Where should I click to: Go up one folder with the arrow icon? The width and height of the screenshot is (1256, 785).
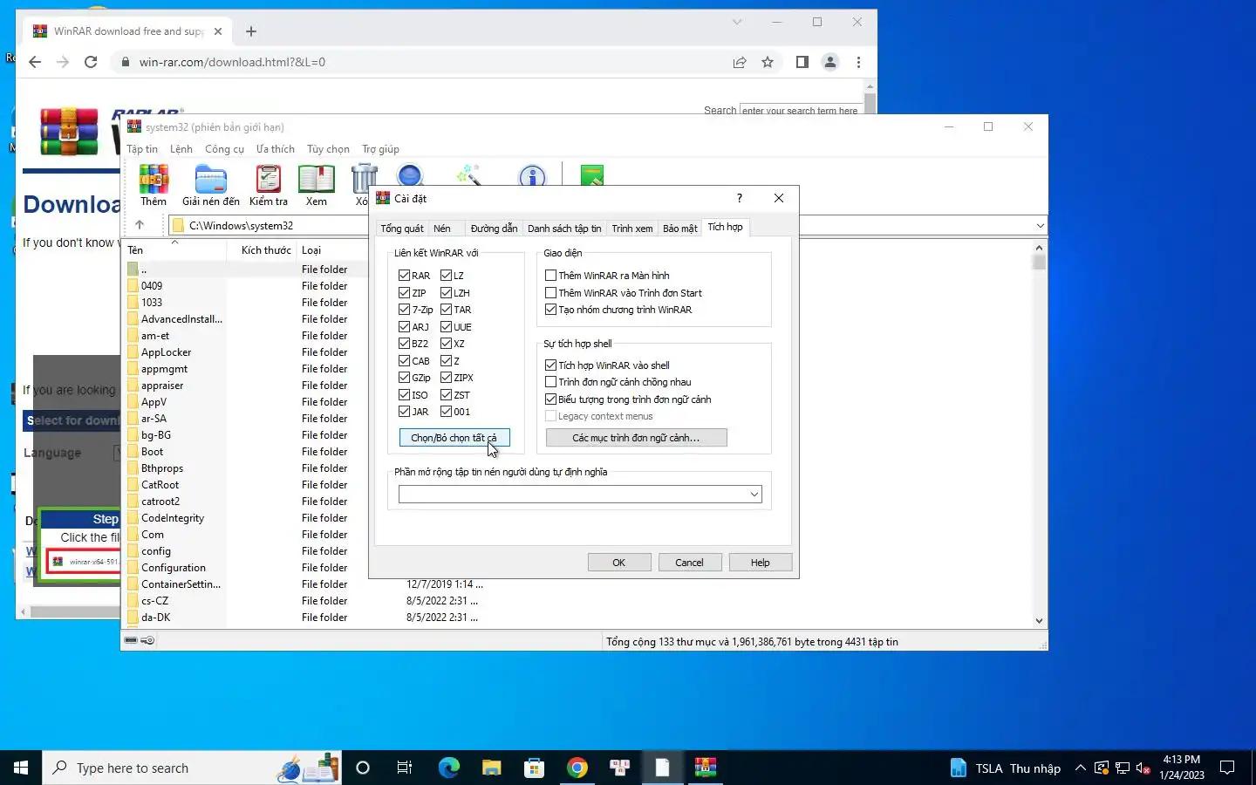(140, 225)
